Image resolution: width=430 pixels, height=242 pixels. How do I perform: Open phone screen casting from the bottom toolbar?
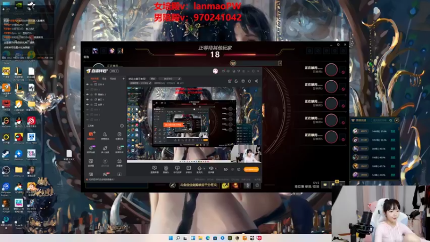(177, 169)
